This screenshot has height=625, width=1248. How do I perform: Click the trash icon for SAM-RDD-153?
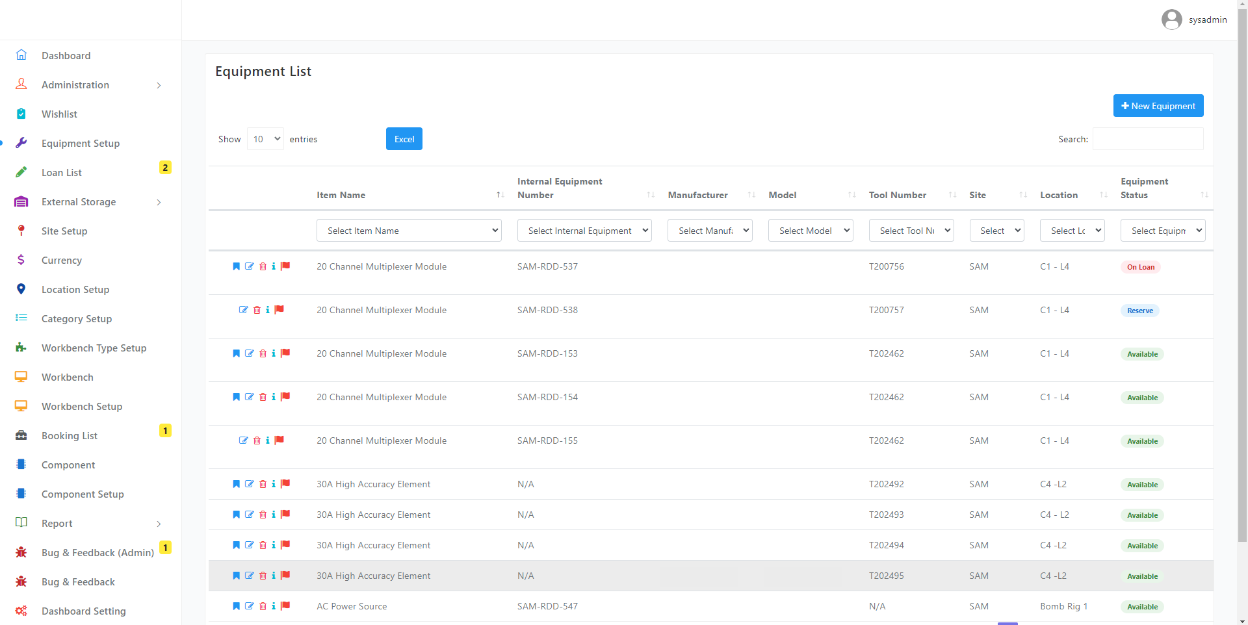pyautogui.click(x=263, y=353)
